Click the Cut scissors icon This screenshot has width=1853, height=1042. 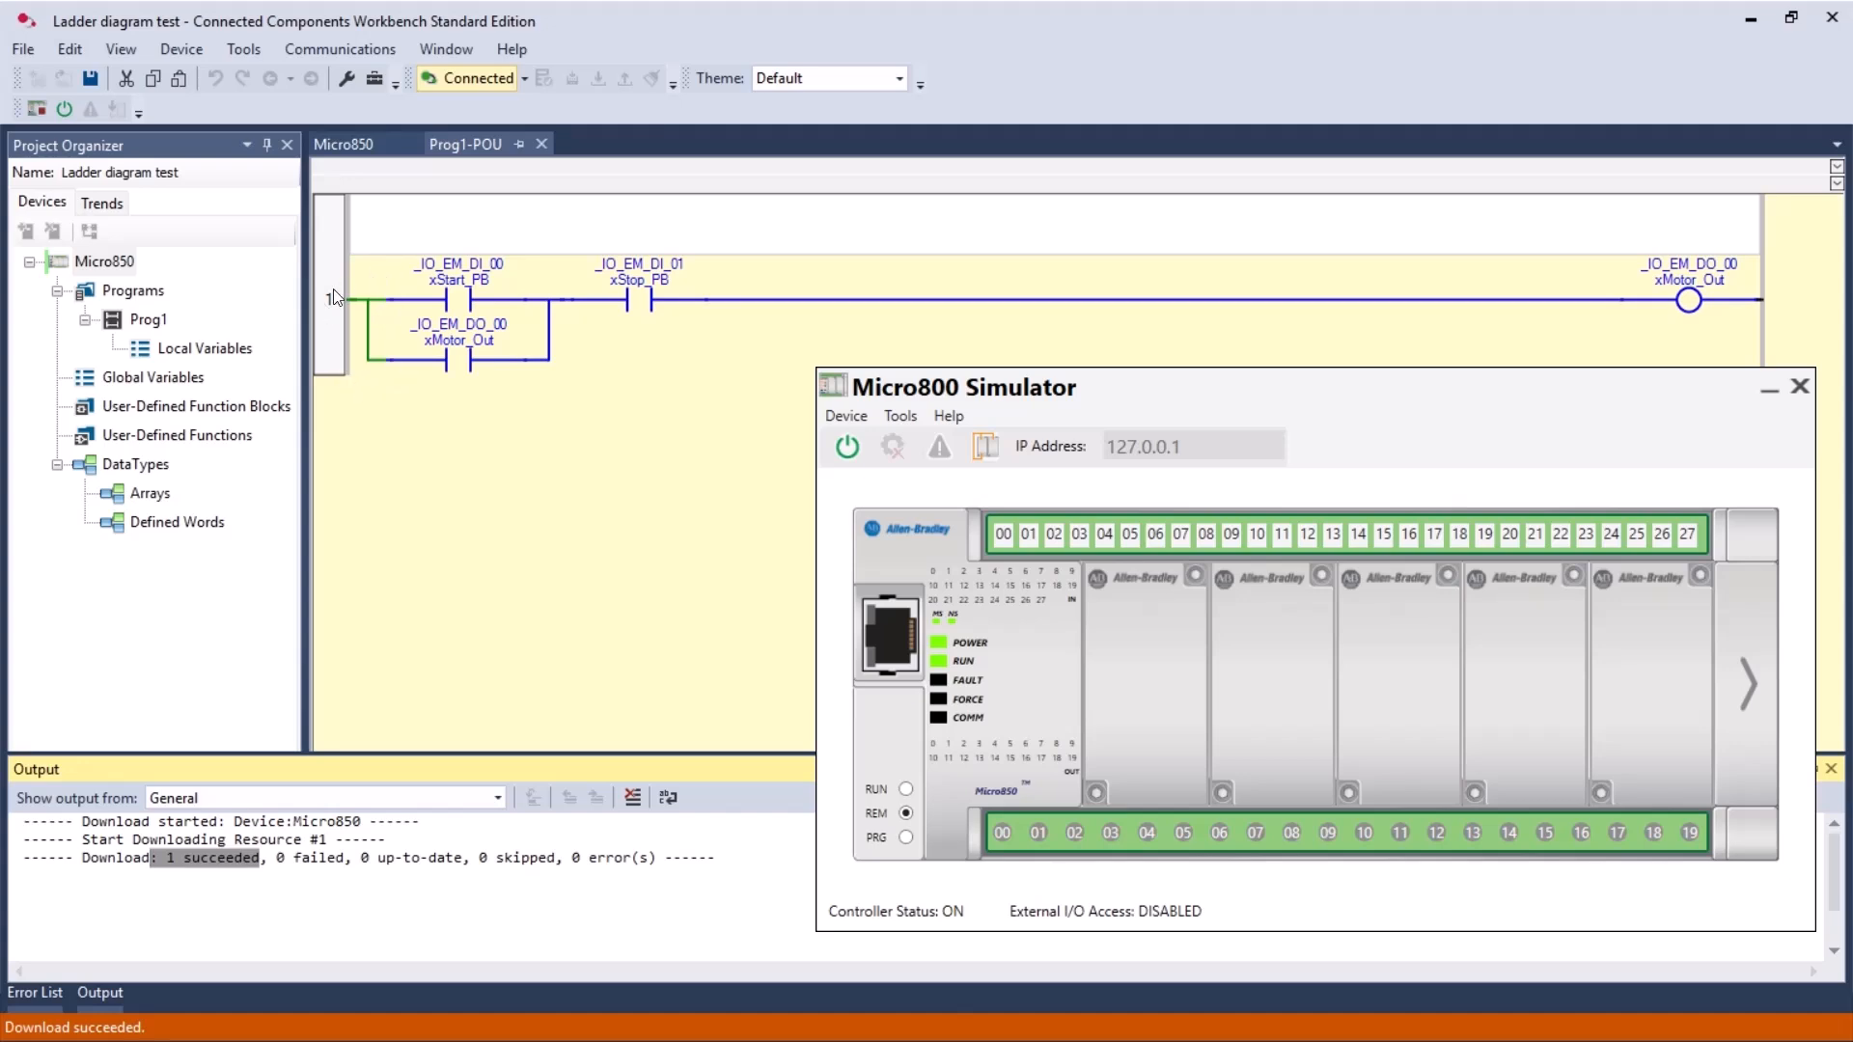click(x=125, y=79)
